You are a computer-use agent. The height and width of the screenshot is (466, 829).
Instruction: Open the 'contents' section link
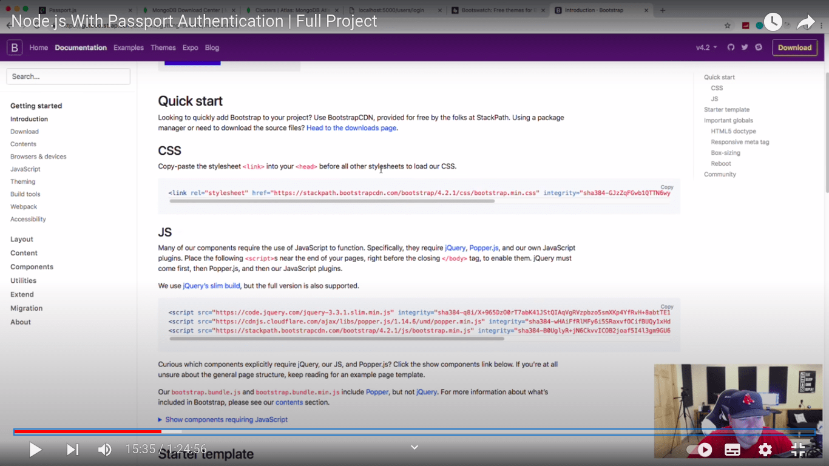coord(289,402)
